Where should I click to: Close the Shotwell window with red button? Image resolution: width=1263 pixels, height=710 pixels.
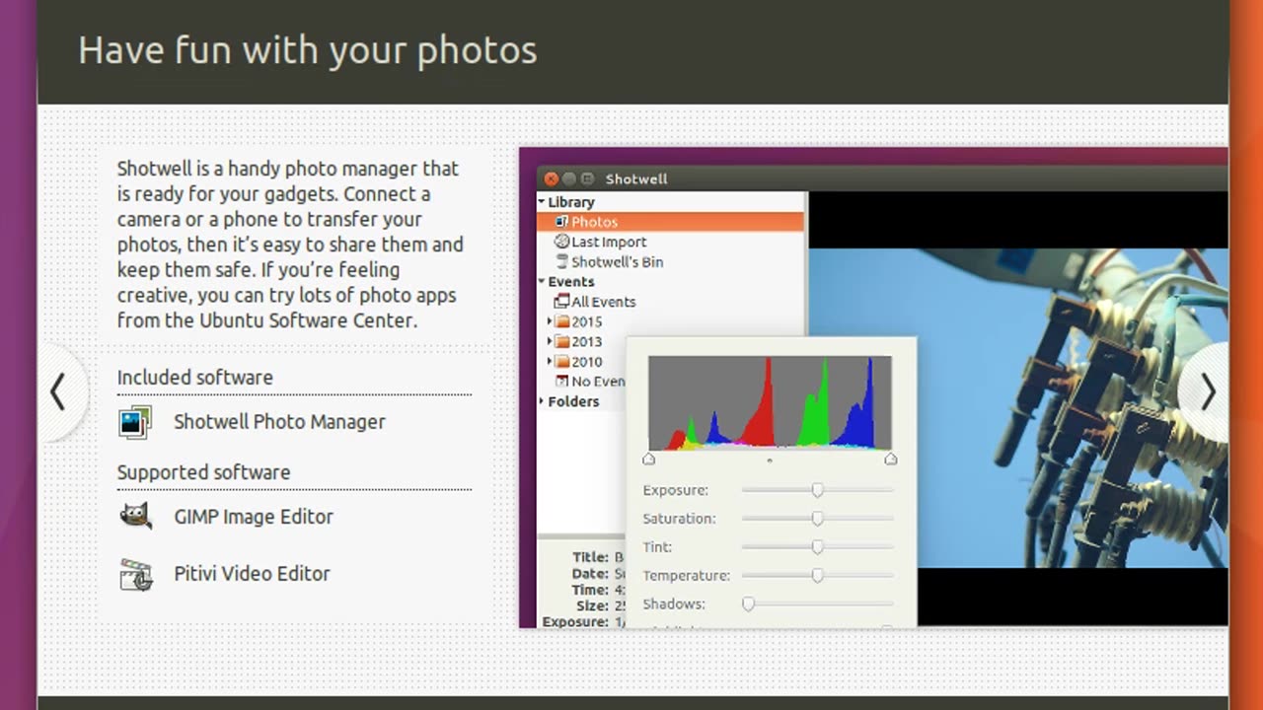pyautogui.click(x=551, y=178)
